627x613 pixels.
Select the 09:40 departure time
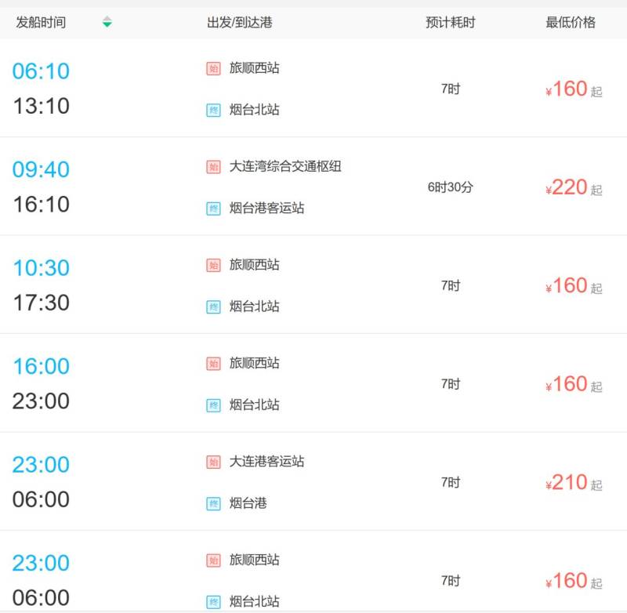[x=41, y=169]
